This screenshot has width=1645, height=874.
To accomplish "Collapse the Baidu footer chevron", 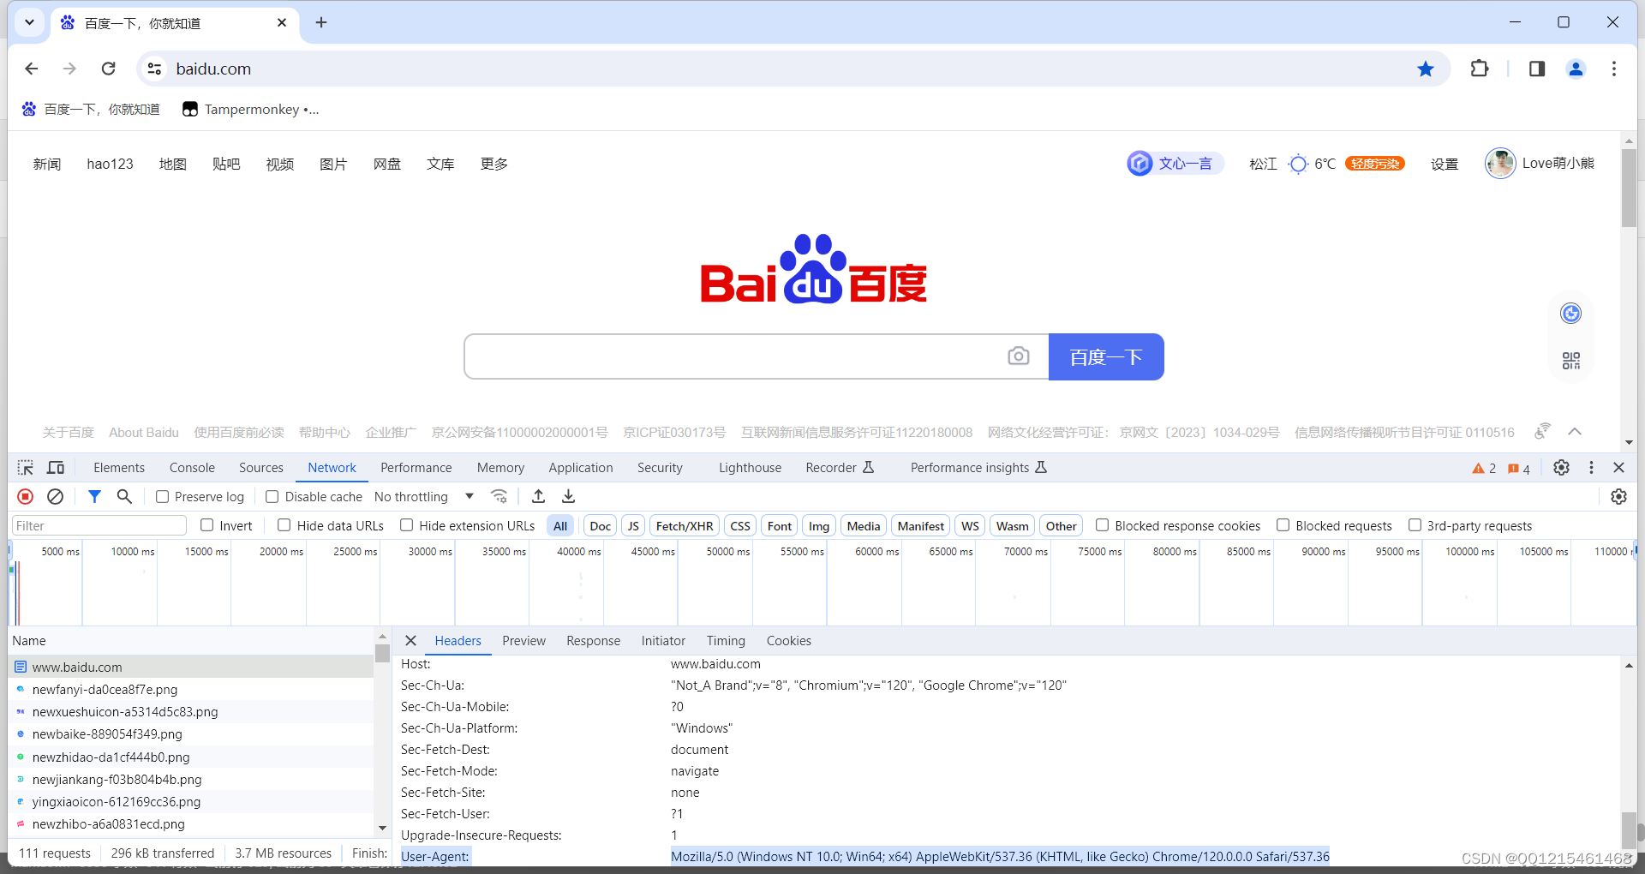I will [x=1575, y=431].
